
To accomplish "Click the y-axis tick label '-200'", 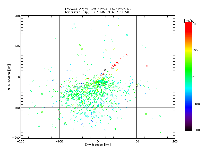I will tap(16, 138).
